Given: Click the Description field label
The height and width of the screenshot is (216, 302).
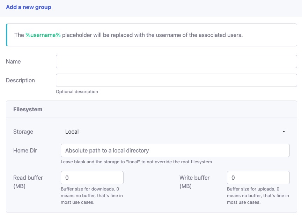Looking at the screenshot, I should [20, 80].
